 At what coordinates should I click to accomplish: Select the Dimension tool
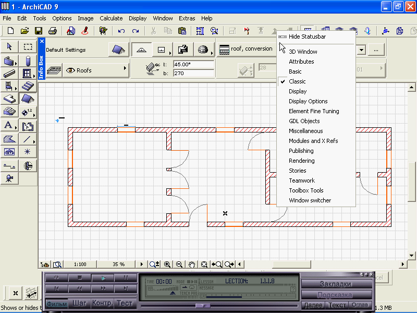[x=28, y=113]
